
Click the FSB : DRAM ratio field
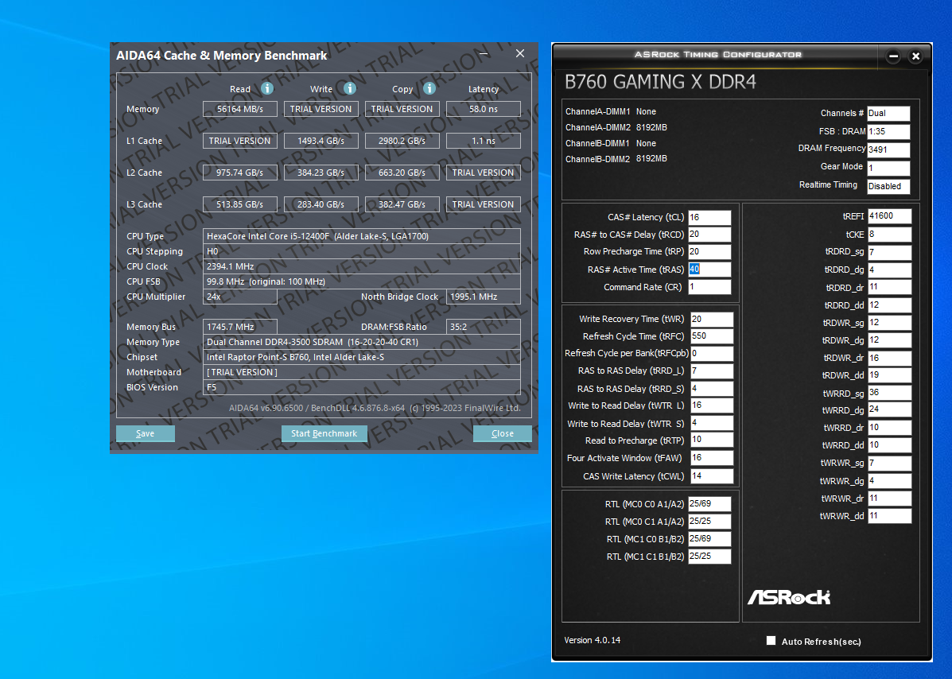tap(888, 132)
